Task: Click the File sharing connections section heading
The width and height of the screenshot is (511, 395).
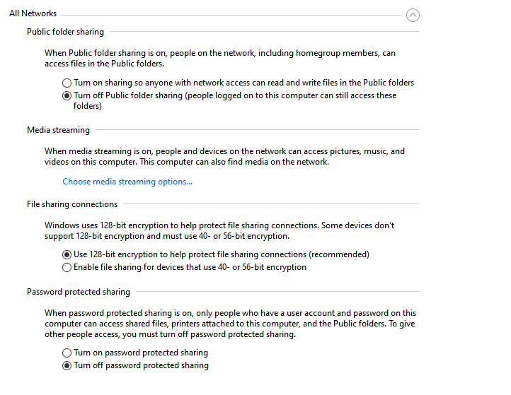Action: [x=72, y=204]
